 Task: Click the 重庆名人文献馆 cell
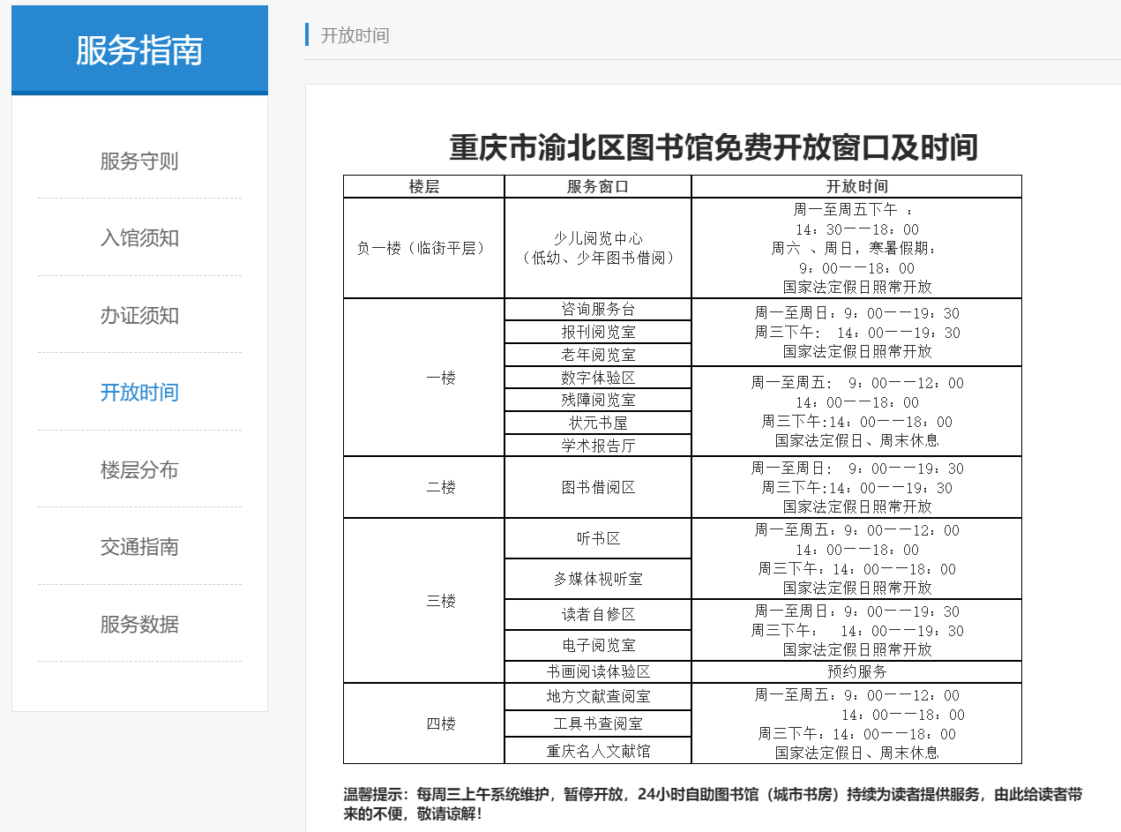tap(598, 751)
